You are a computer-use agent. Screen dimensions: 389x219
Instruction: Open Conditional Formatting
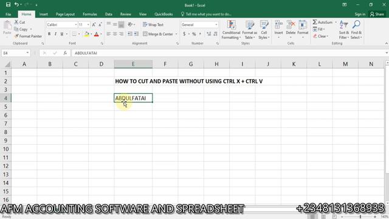click(231, 30)
